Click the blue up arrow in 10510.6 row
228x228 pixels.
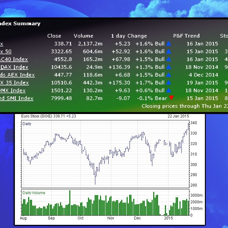pos(169,83)
